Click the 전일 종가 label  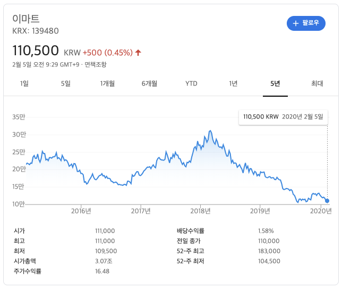[x=189, y=241]
